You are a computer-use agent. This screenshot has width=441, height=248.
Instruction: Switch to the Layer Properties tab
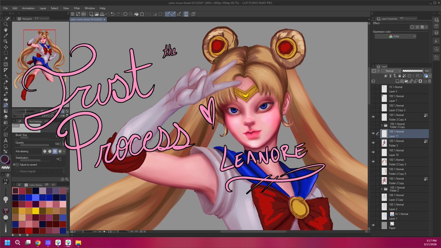pos(387,19)
